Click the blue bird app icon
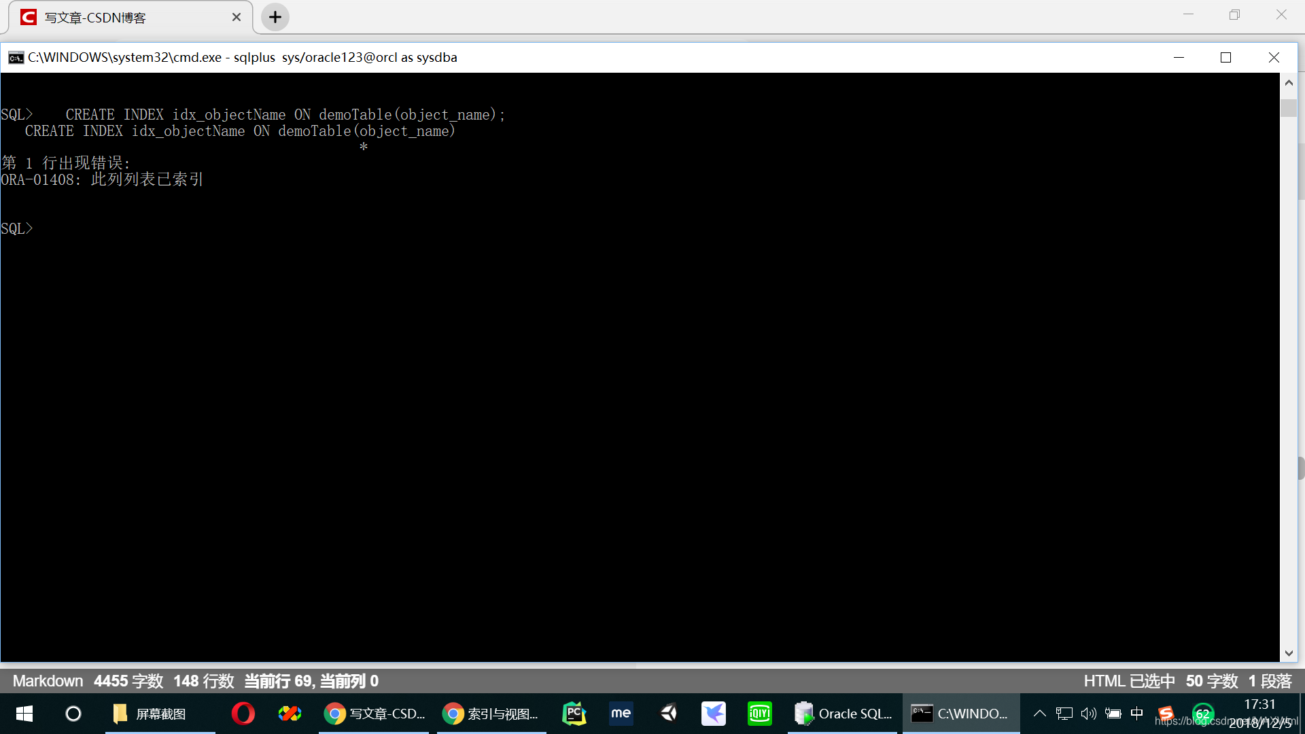Screen dimensions: 1305x734 click(714, 714)
